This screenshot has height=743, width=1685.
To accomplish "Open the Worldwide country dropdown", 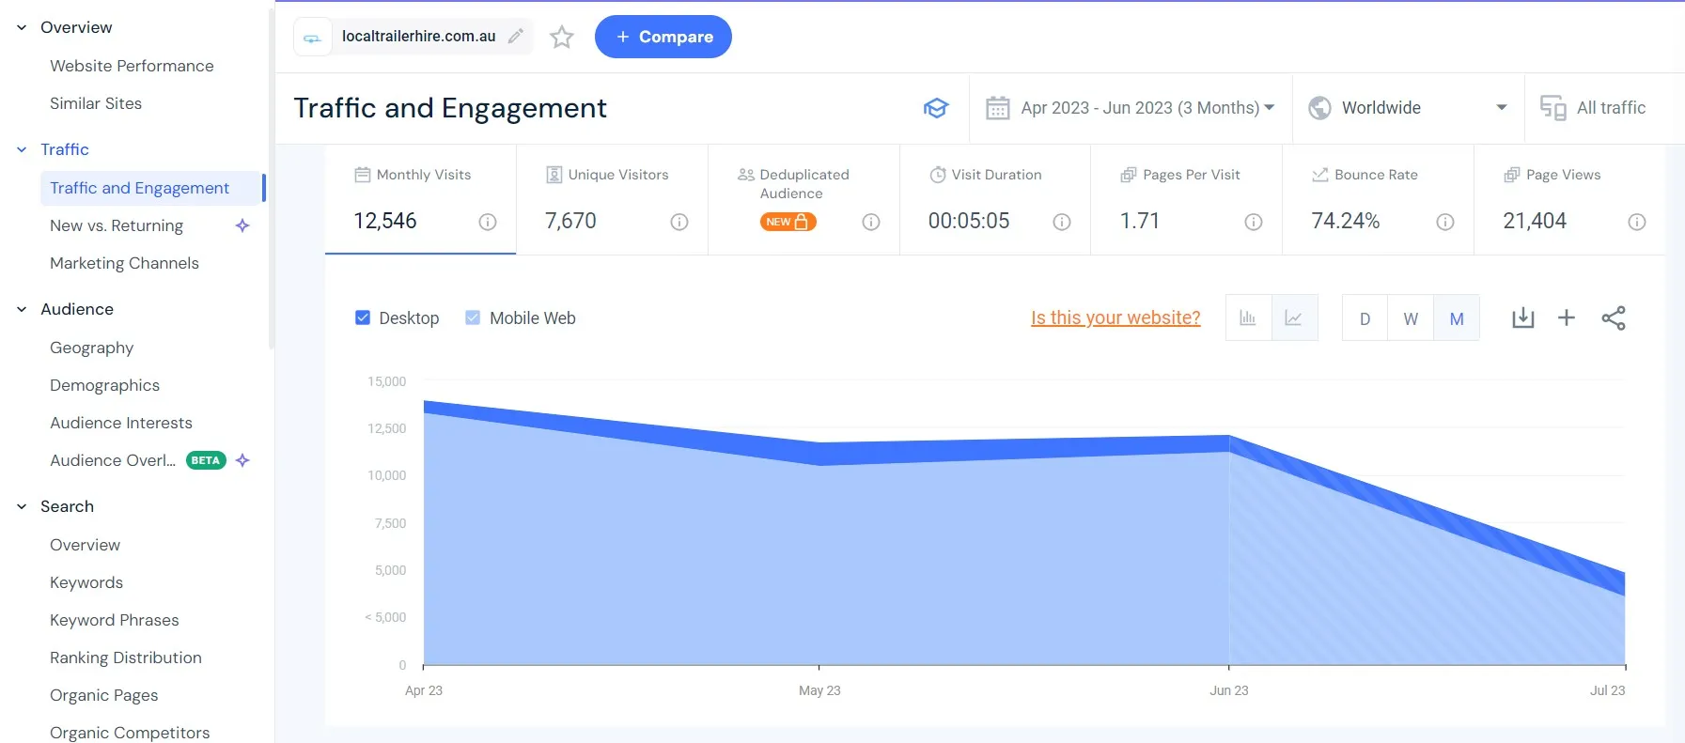I will [1408, 108].
